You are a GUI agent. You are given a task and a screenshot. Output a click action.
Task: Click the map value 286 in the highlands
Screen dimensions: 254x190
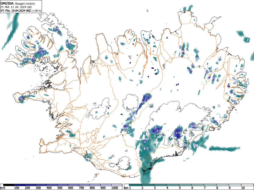coord(126,128)
